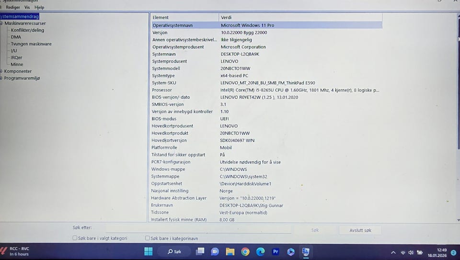
Task: Expand the Programvaremiljø tree node
Action: tap(1, 78)
